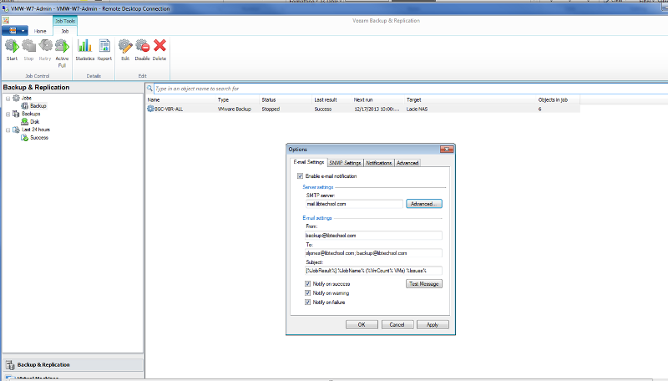
Task: Click Cancel in Options dialog
Action: coord(397,325)
